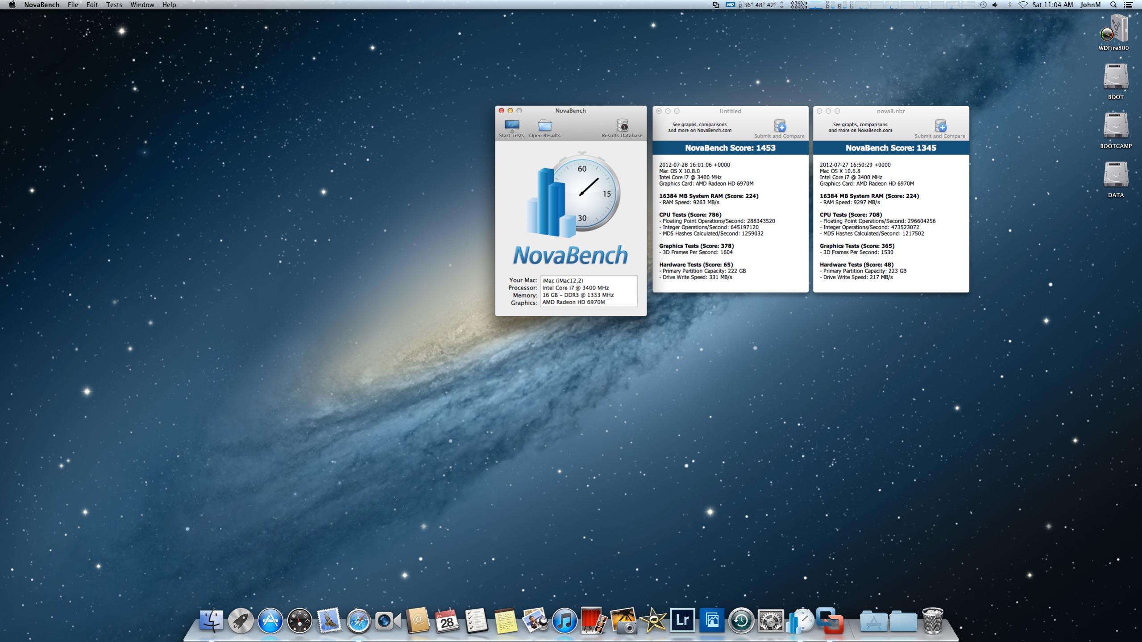Open Applications folder stack in Dock
The width and height of the screenshot is (1142, 642).
873,621
